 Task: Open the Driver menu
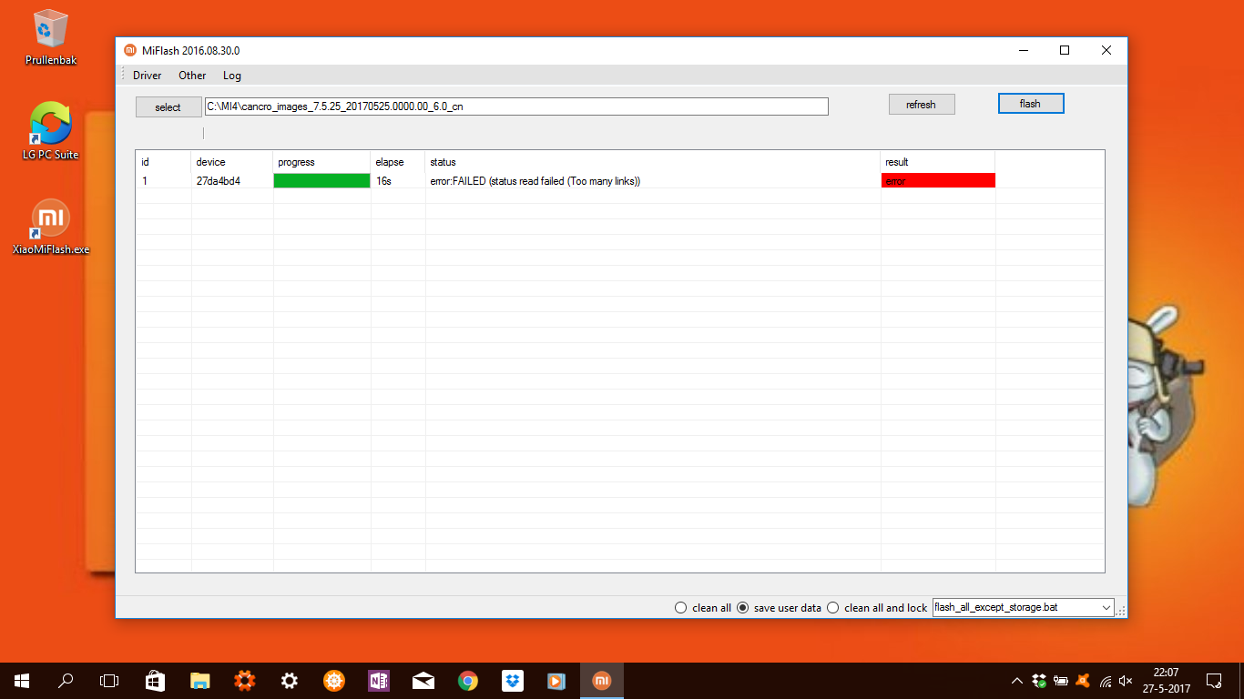click(x=147, y=76)
